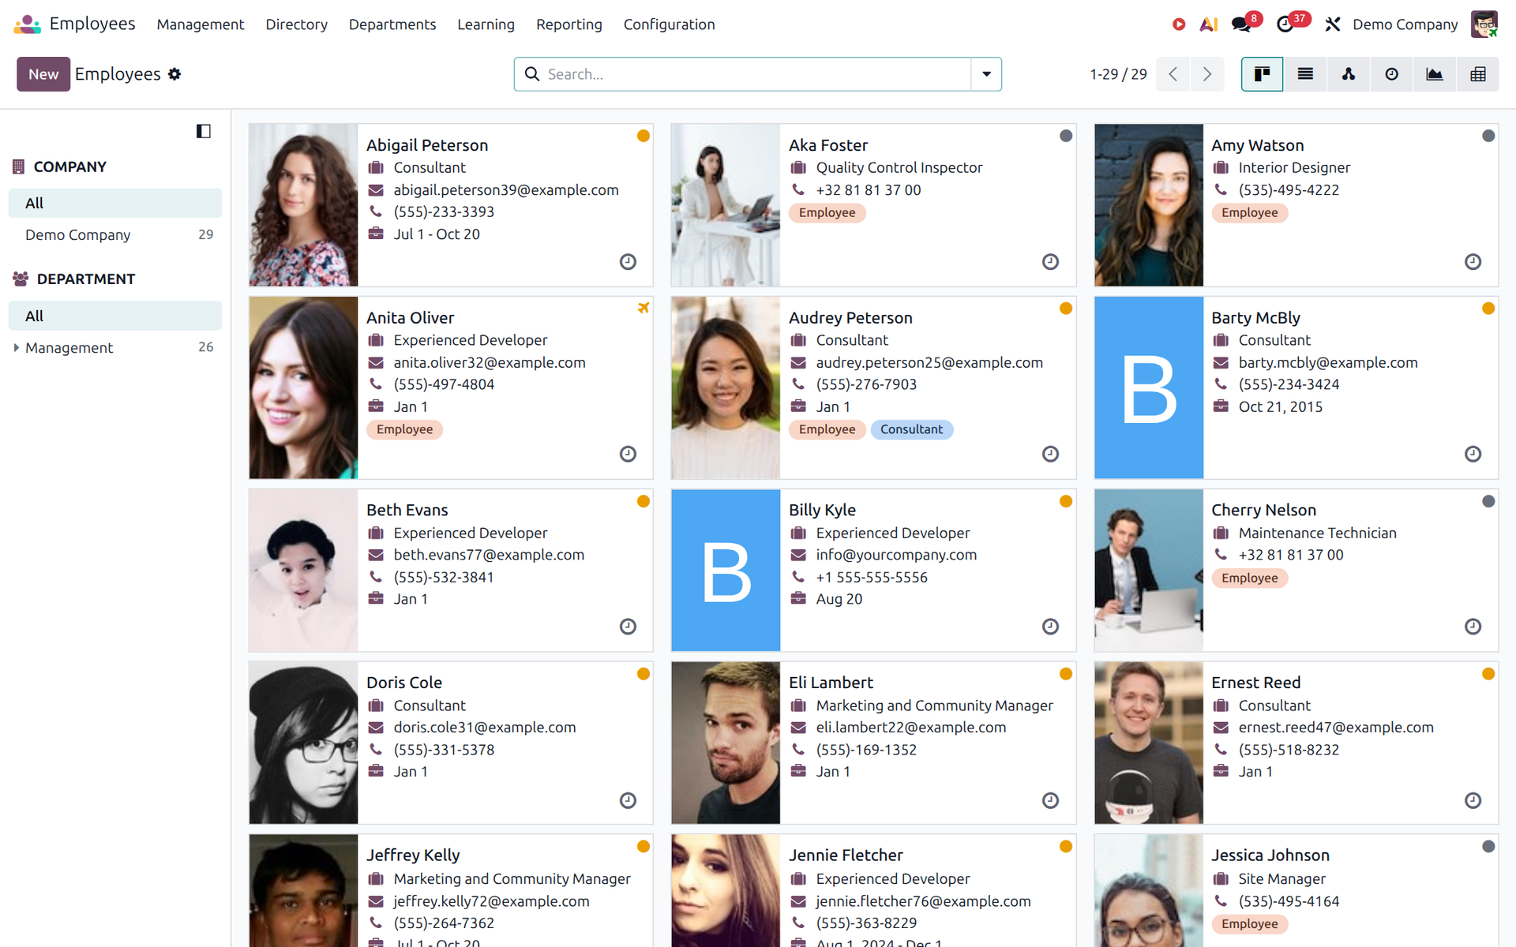
Task: Switch to Activity view
Action: 1391,74
